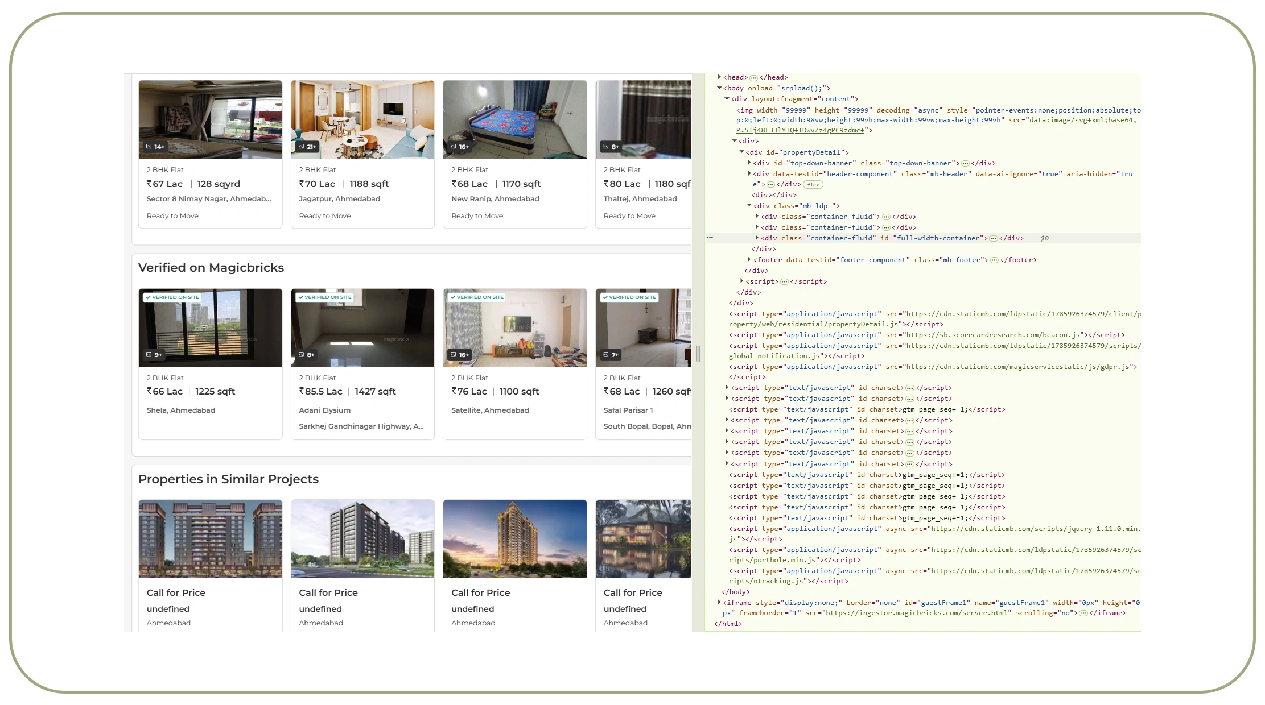
Task: Expand the mb-header div node
Action: (749, 173)
